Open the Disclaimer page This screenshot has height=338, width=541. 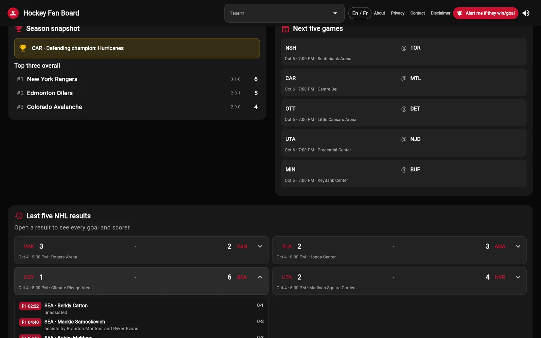(x=440, y=13)
